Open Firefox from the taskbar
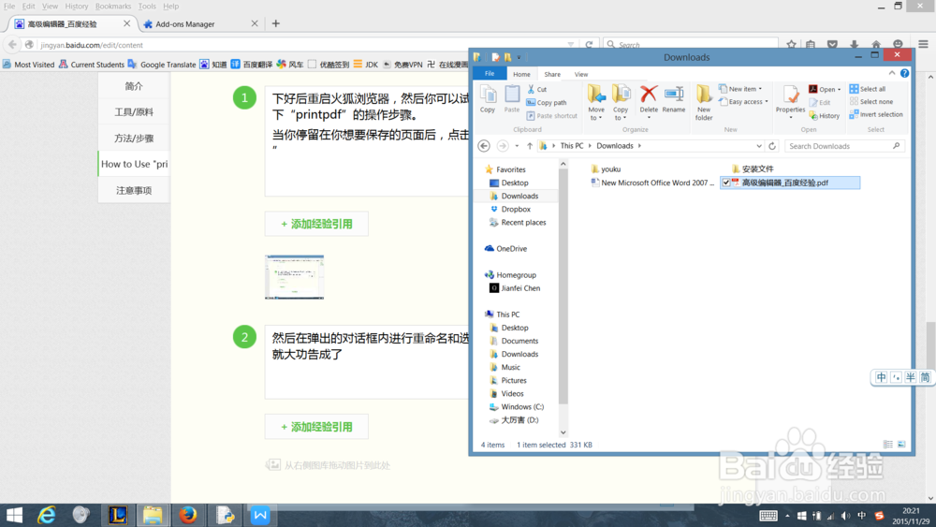The image size is (936, 527). [x=188, y=515]
